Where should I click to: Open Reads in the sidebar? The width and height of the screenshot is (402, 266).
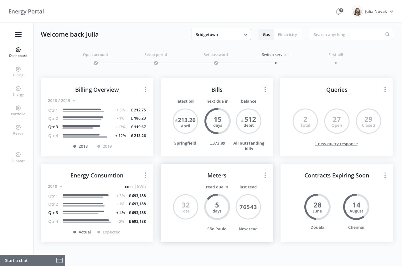[x=18, y=130]
